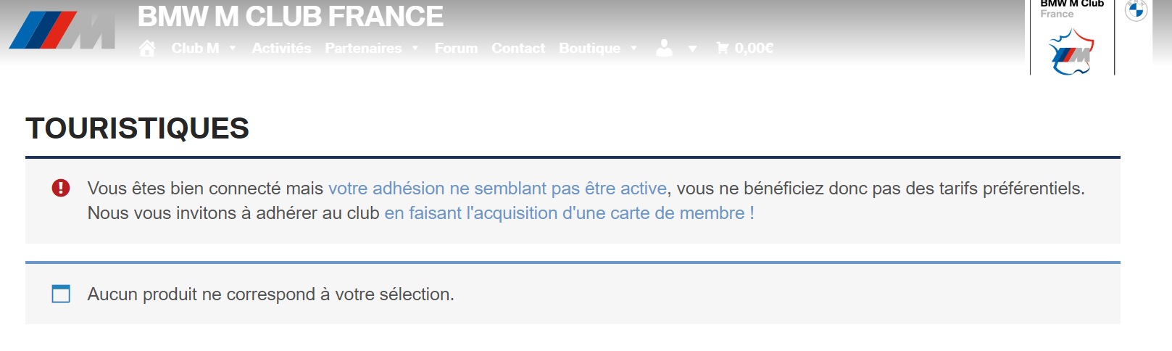Image resolution: width=1172 pixels, height=351 pixels.
Task: Open the Activités menu item
Action: (x=281, y=48)
